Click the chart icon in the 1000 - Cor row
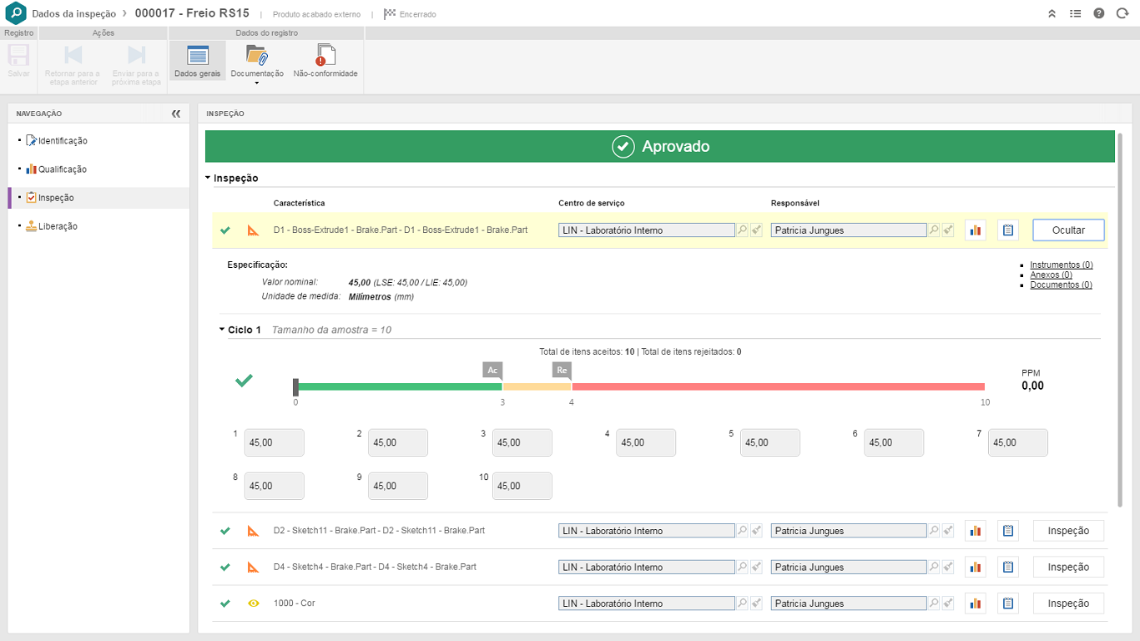This screenshot has height=641, width=1140. [x=975, y=603]
